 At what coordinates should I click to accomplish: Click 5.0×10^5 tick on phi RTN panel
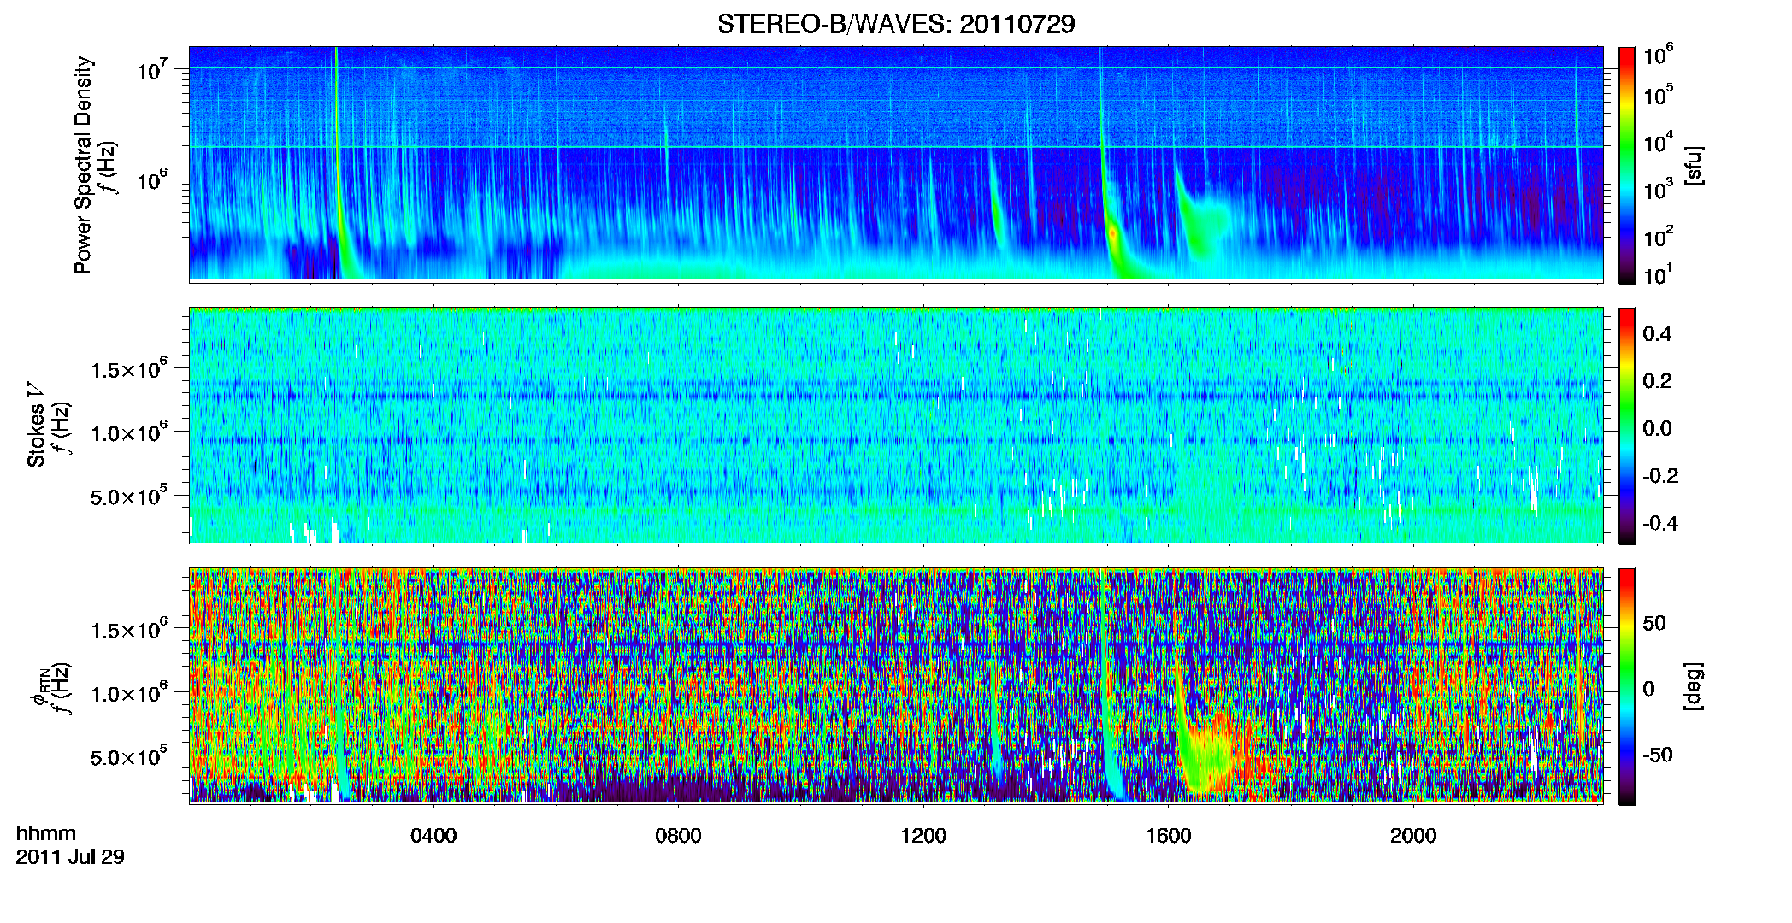[x=129, y=756]
